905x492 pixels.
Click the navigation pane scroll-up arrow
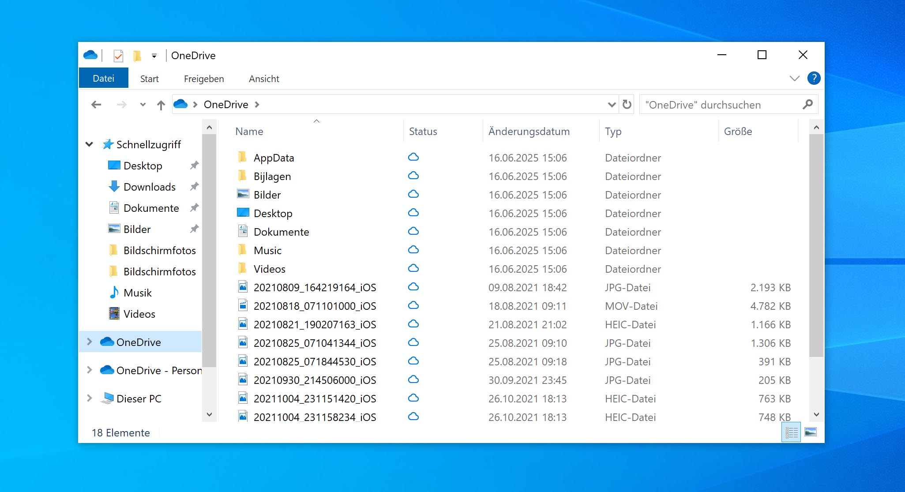point(209,128)
